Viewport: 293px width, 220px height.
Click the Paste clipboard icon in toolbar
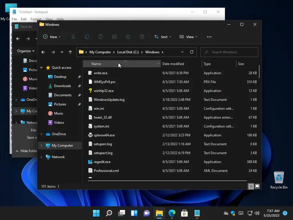[101, 37]
